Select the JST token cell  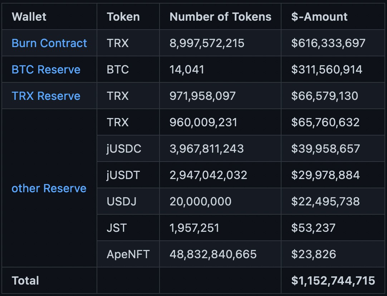pyautogui.click(x=117, y=228)
